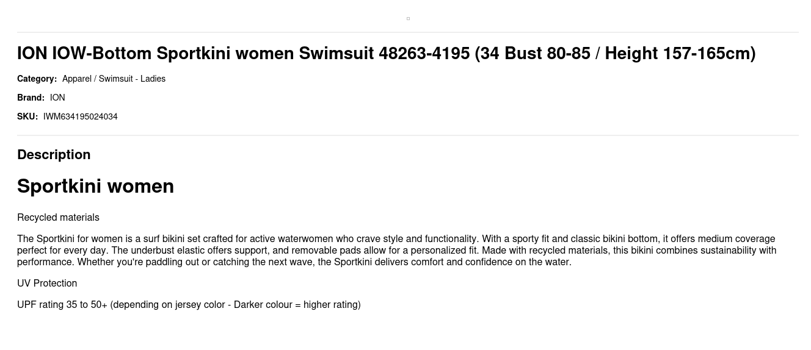811x350 pixels.
Task: Click the Brand label
Action: pos(31,98)
